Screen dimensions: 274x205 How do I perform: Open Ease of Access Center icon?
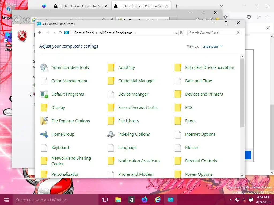(x=111, y=108)
